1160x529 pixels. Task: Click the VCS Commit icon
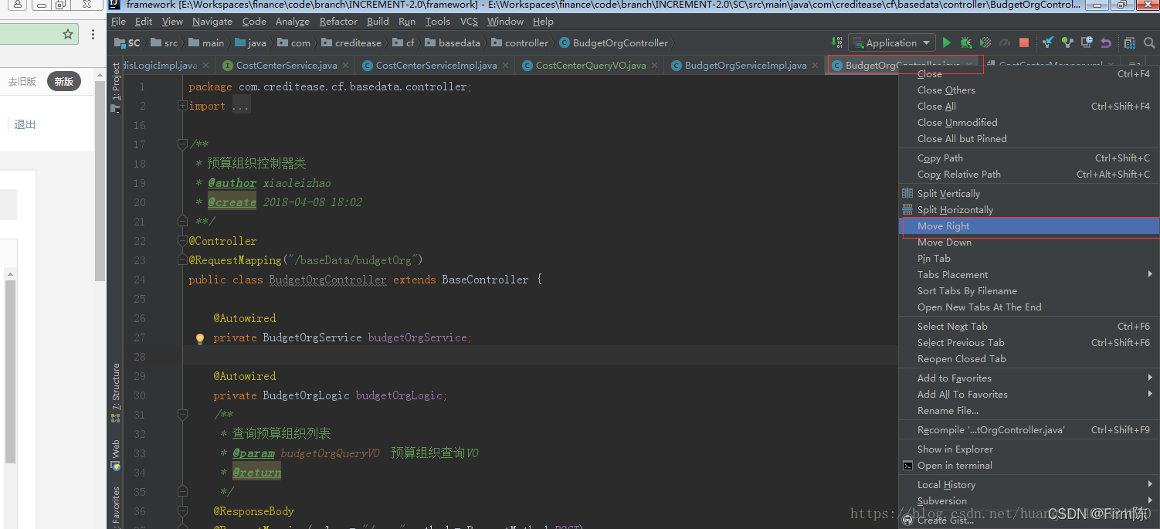pos(1067,43)
